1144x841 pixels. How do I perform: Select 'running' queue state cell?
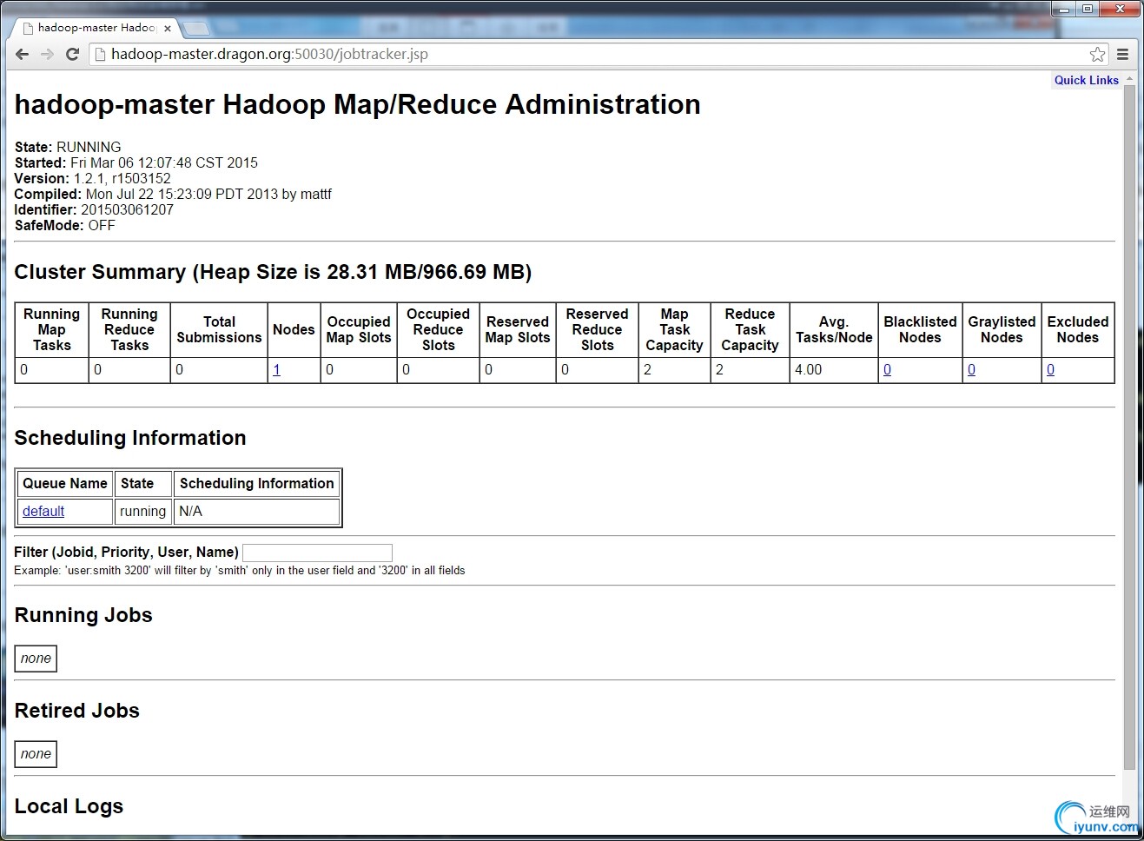pyautogui.click(x=142, y=511)
